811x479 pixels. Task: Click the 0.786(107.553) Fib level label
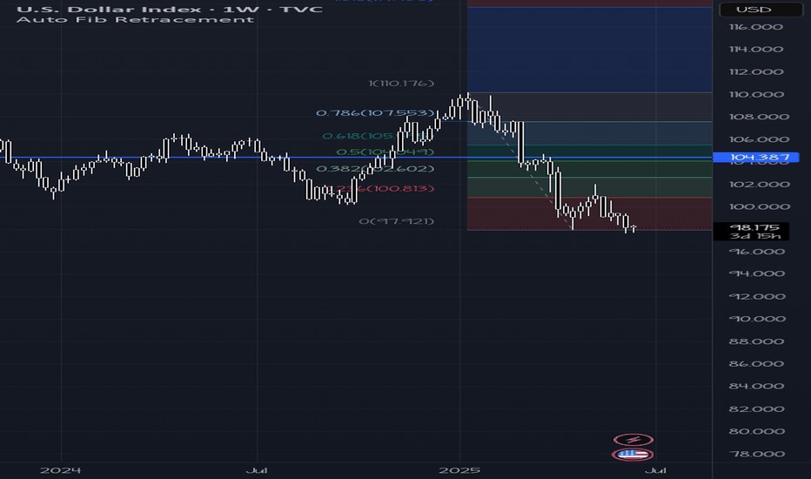pyautogui.click(x=375, y=113)
